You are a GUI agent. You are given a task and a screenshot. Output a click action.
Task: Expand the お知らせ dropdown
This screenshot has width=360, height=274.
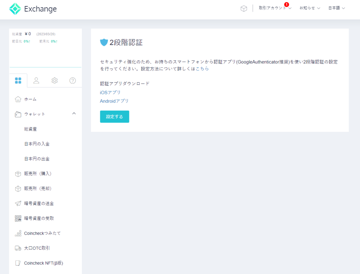[x=309, y=8]
